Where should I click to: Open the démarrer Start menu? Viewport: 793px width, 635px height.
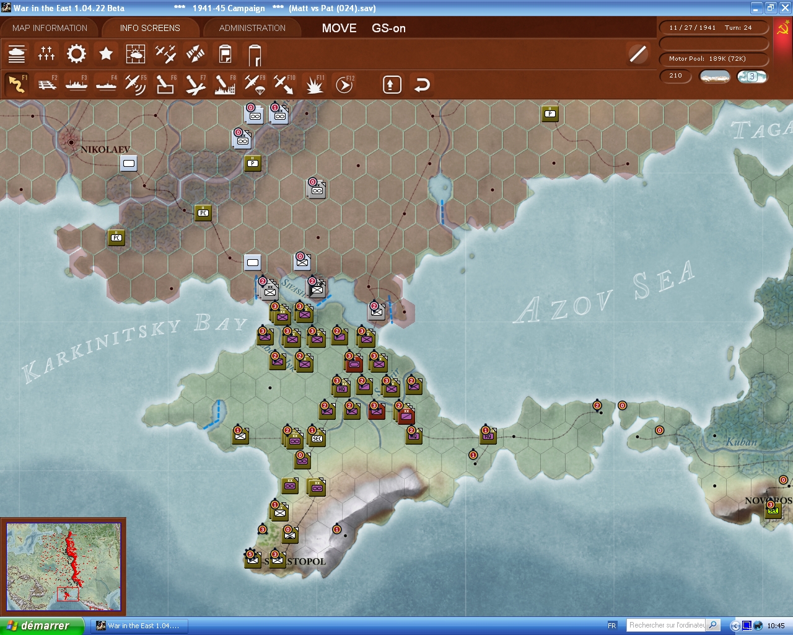tap(42, 626)
